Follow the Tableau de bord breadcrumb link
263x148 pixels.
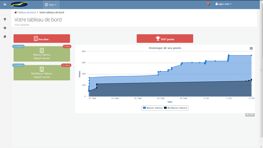(x=26, y=13)
